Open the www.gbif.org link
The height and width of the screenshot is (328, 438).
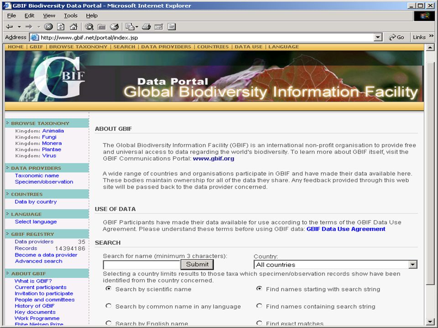coord(214,159)
